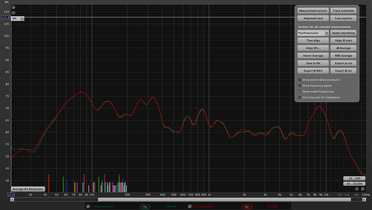Click the Average the Responses button

pyautogui.click(x=28, y=189)
